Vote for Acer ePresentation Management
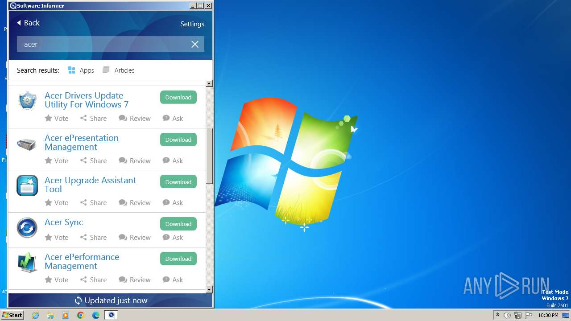The width and height of the screenshot is (571, 321). point(57,160)
